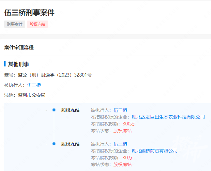
Task: Click the 监利市公安局 court name
Action: [x=32, y=95]
